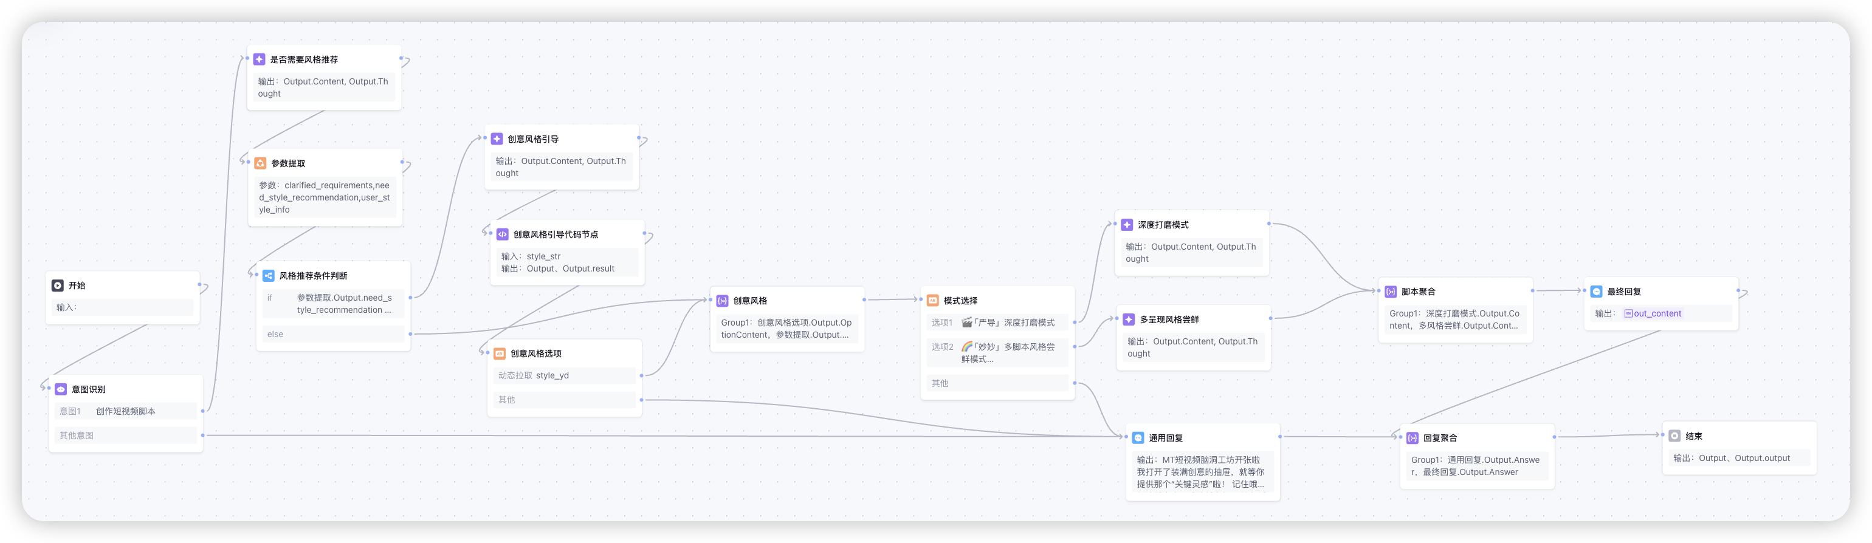This screenshot has width=1872, height=543.
Task: Select the 是否需要风格推荐 node title
Action: tap(304, 60)
